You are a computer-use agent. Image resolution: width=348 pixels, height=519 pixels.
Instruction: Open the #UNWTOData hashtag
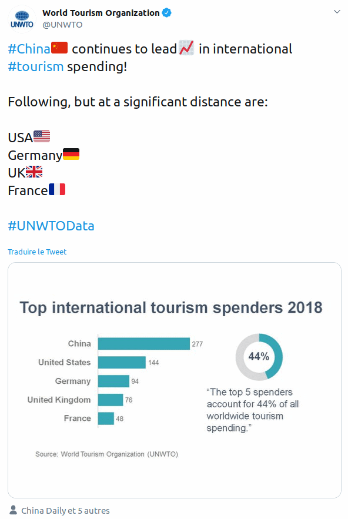pyautogui.click(x=51, y=226)
